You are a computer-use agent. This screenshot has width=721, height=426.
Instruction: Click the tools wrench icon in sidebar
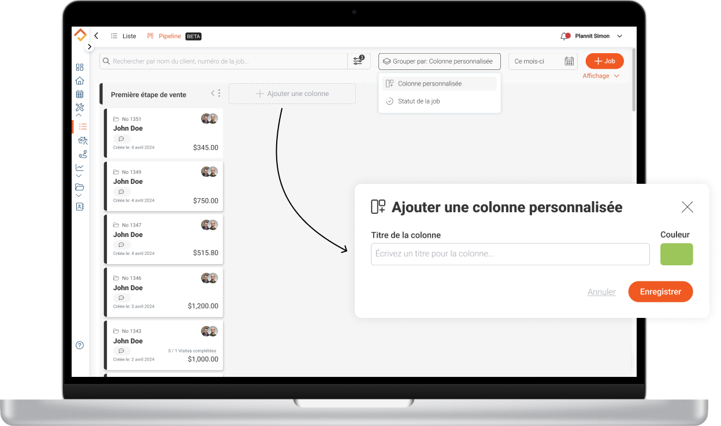tap(80, 108)
